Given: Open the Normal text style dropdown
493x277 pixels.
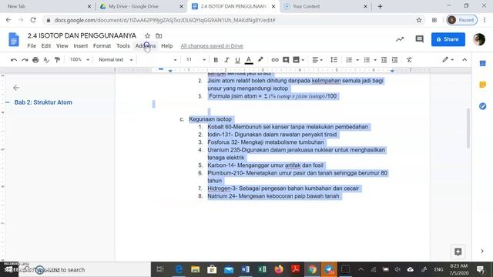Looking at the screenshot, I should pos(116,60).
